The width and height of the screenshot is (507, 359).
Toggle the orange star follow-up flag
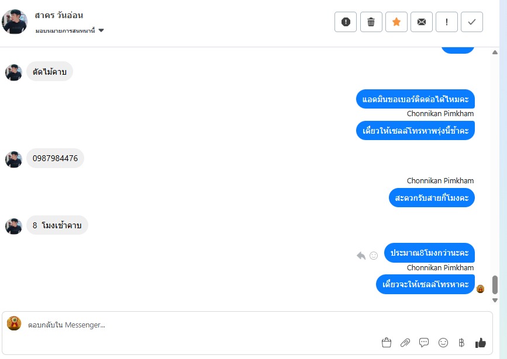[x=396, y=22]
